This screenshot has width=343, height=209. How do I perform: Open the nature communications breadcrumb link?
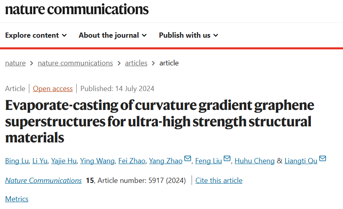point(75,63)
